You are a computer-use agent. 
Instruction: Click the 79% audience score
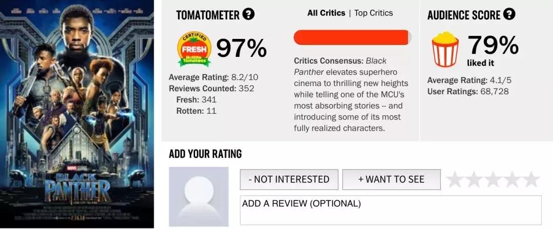tap(493, 46)
